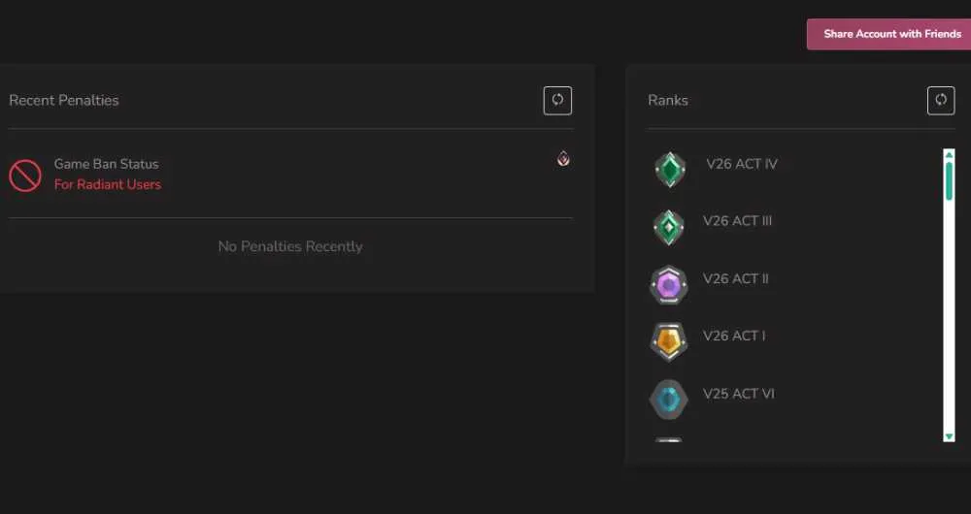Click the V25 ACT VI blue badge

669,400
